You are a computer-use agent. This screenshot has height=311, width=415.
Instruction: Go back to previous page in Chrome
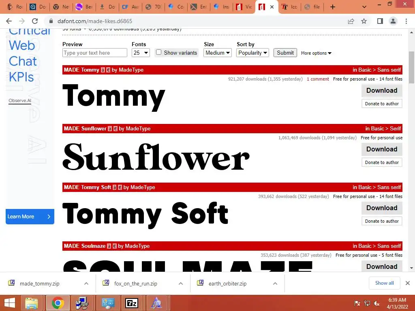coord(9,21)
